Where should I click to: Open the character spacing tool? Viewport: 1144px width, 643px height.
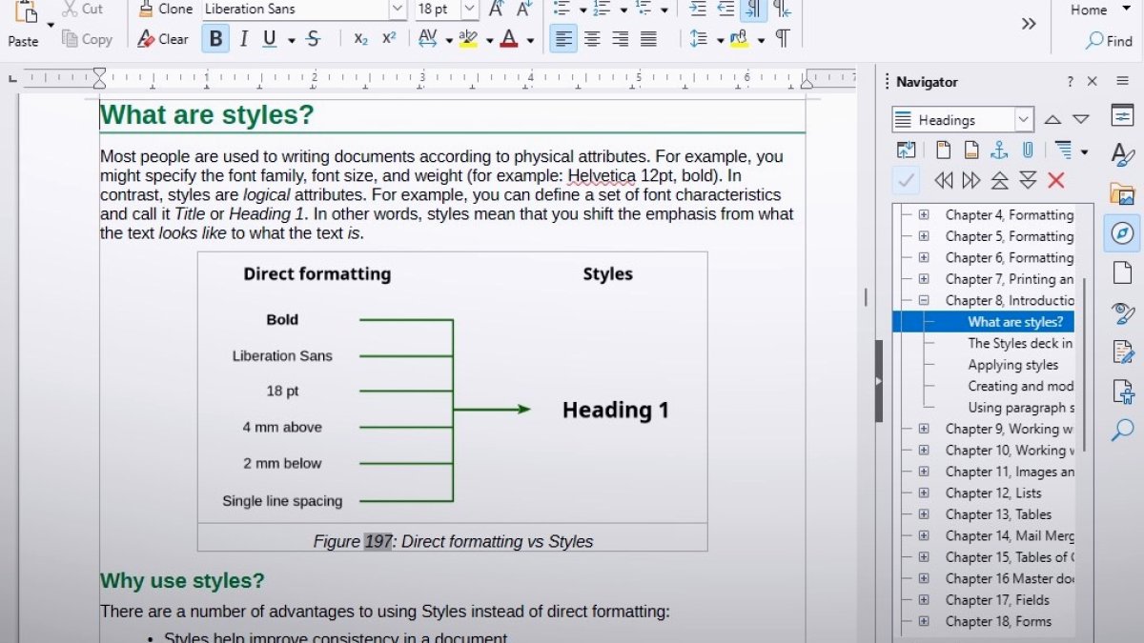[x=427, y=39]
